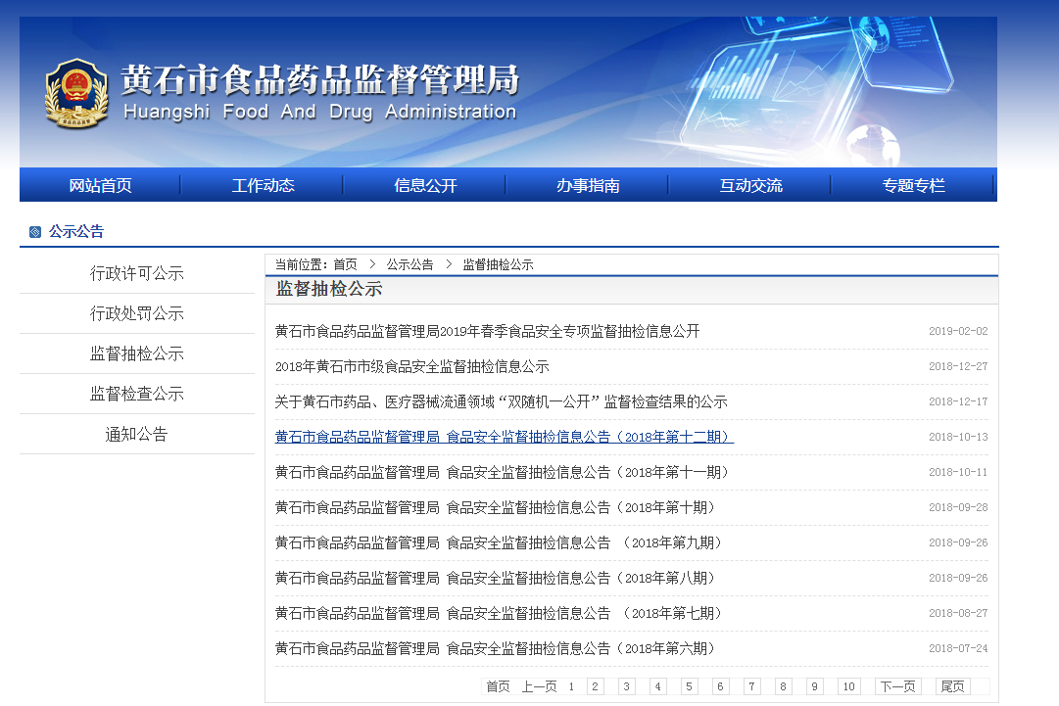Go to page 3 in pagination
This screenshot has width=1059, height=706.
[x=627, y=686]
